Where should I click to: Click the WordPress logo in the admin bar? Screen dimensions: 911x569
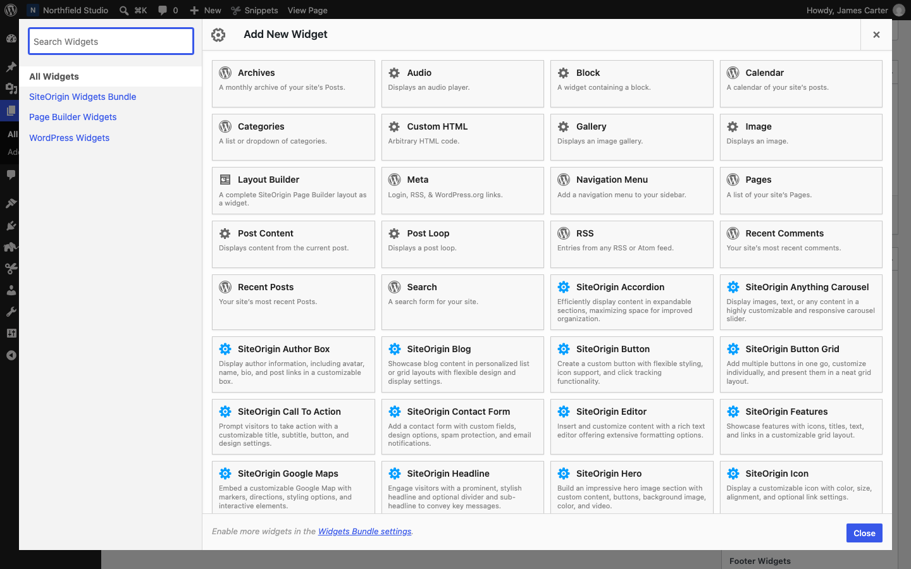(11, 10)
